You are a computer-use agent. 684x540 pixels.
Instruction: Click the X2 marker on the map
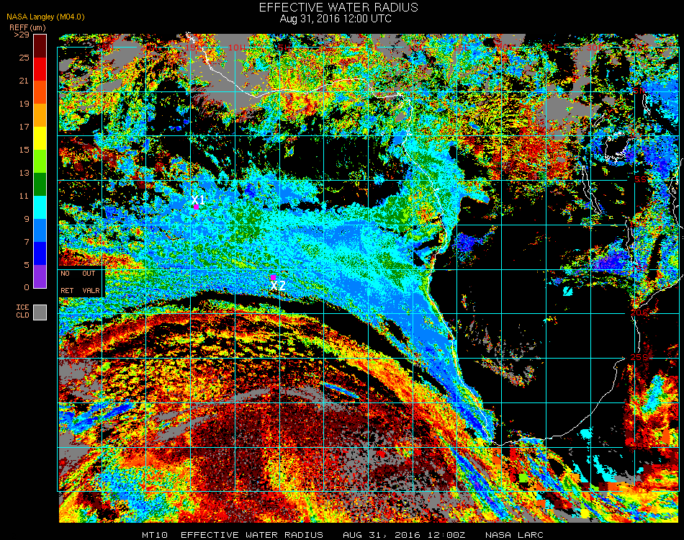pos(273,277)
